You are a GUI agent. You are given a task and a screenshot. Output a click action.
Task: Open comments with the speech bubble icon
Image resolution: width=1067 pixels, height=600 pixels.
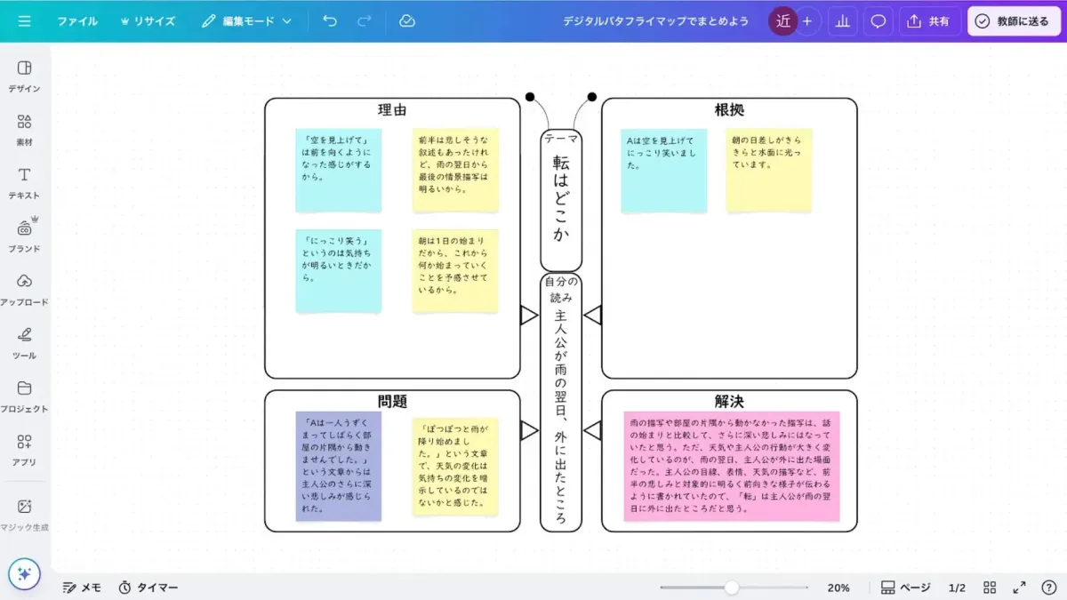[878, 20]
